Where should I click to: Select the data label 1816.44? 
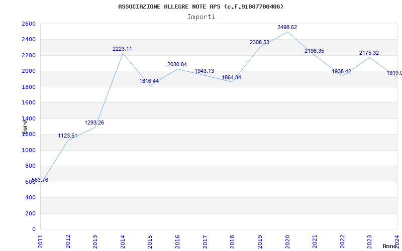point(149,81)
